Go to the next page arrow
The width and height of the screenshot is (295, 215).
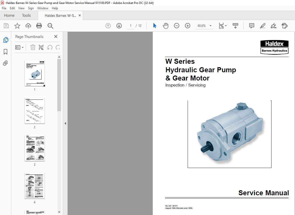pyautogui.click(x=119, y=26)
